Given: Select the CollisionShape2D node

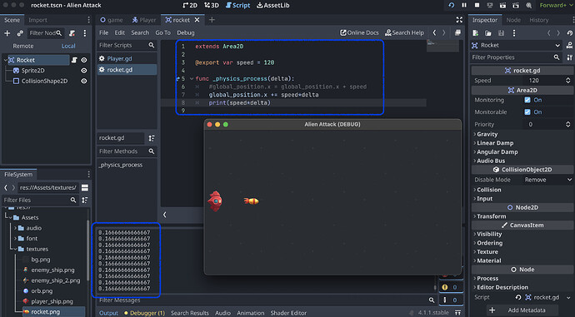Looking at the screenshot, I should pos(44,81).
